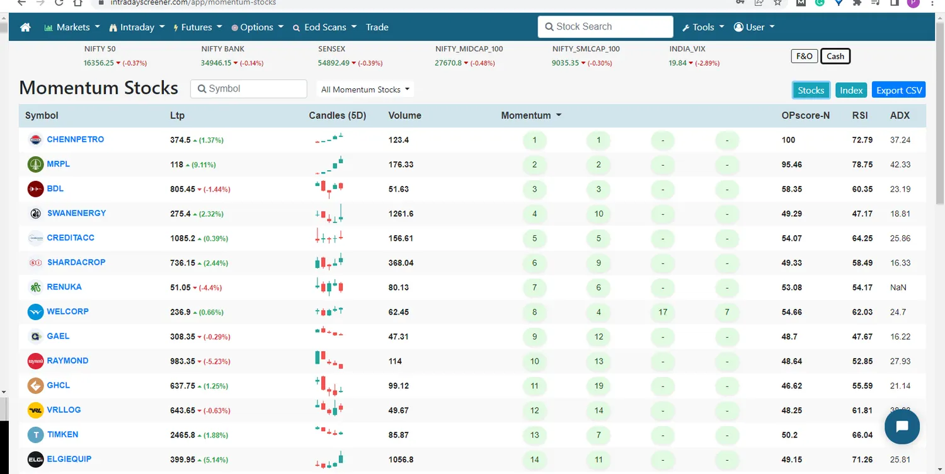Click the CHENNPETRO company logo

tap(36, 140)
